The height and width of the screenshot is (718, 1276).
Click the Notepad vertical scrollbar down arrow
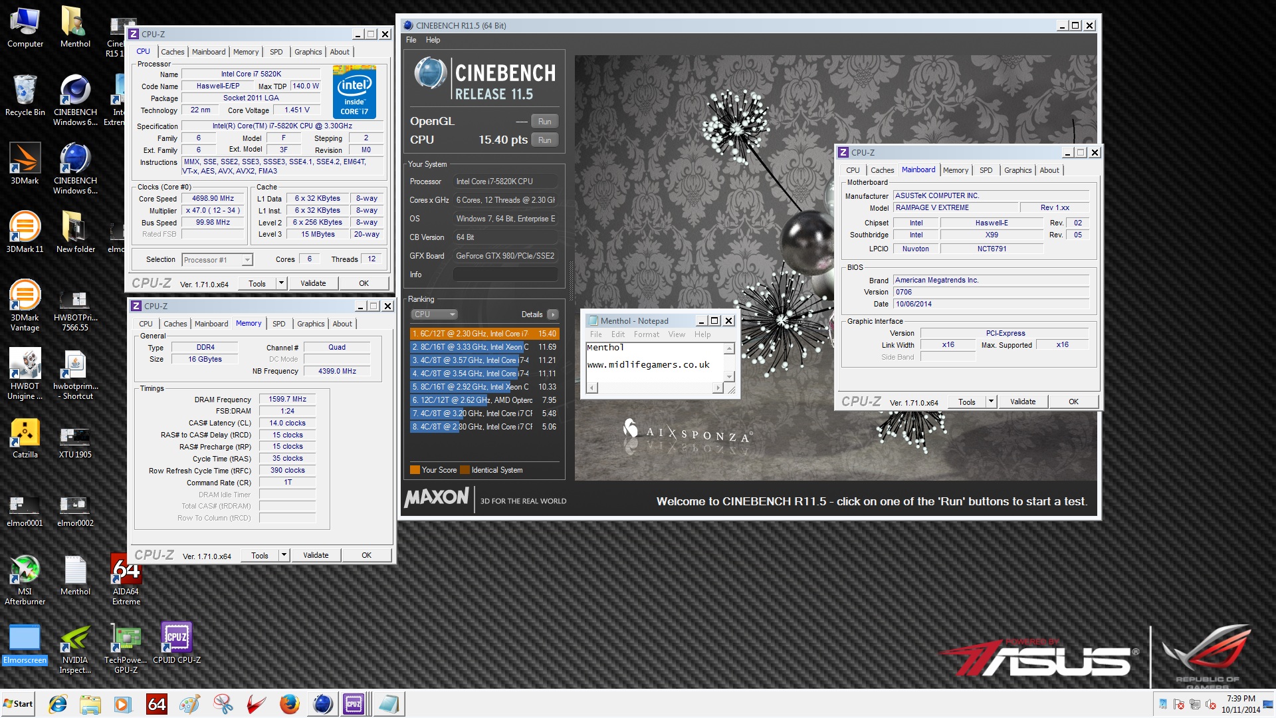(x=729, y=377)
